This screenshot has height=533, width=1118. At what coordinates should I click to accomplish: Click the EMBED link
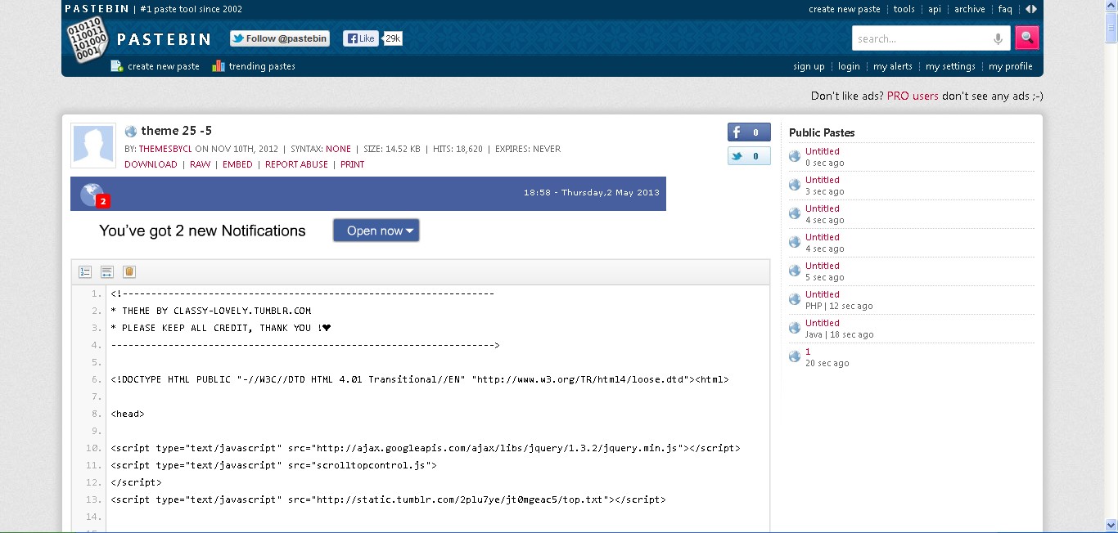pos(237,164)
